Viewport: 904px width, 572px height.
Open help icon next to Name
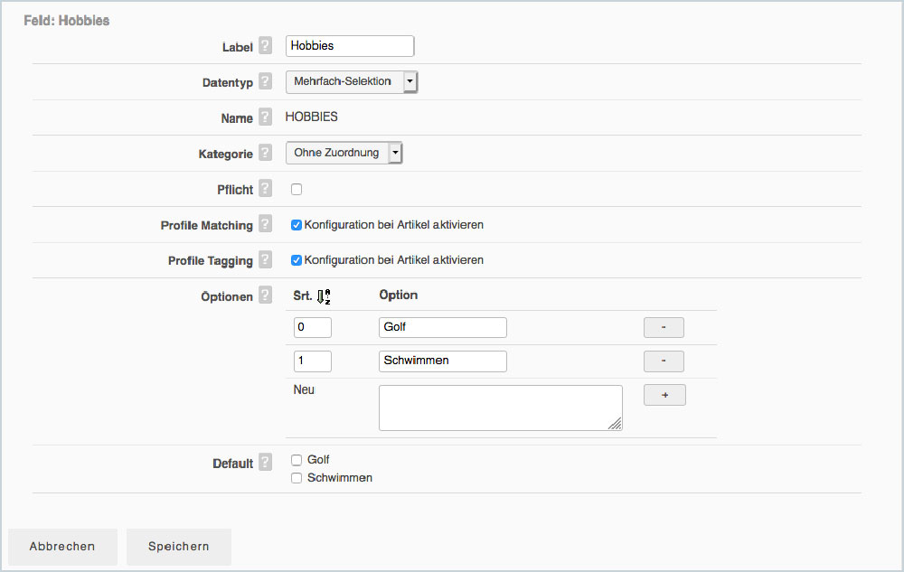[265, 117]
